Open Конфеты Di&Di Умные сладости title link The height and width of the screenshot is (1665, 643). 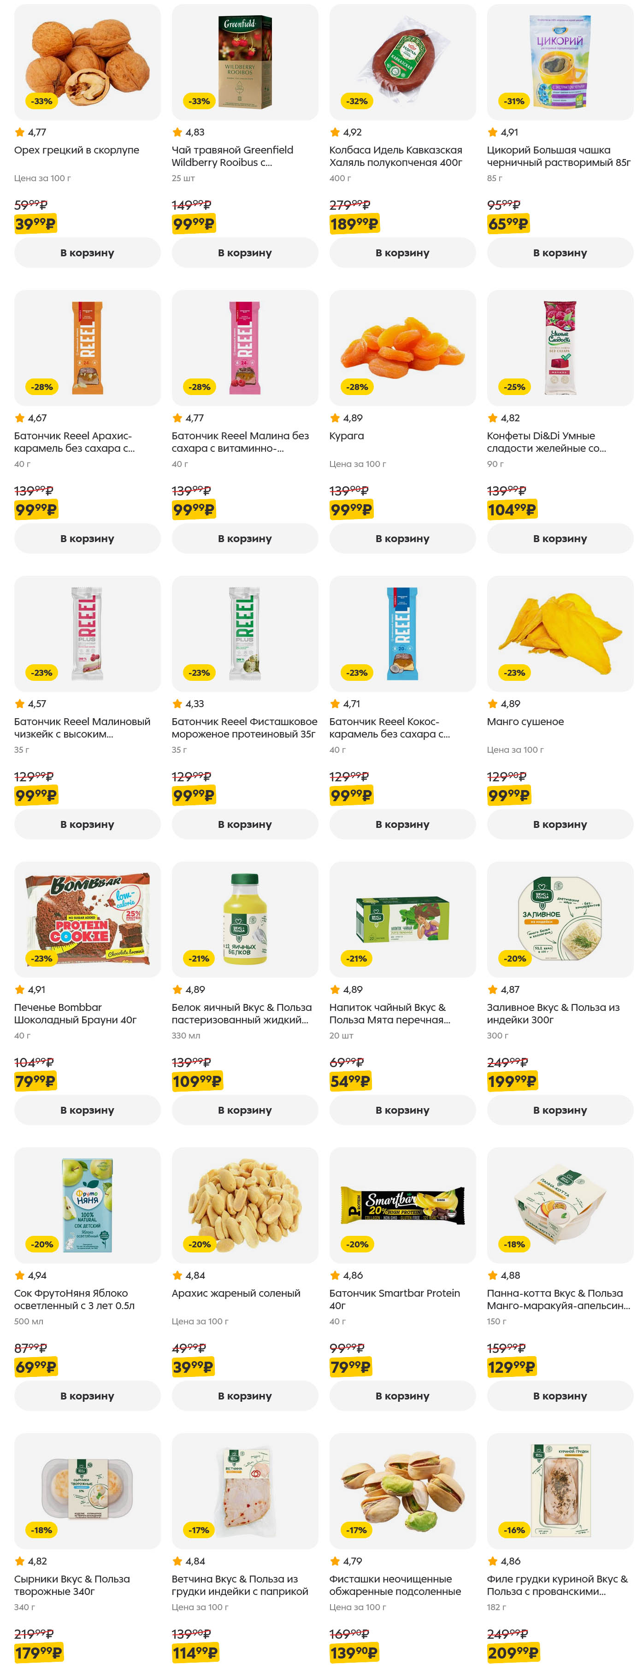546,442
